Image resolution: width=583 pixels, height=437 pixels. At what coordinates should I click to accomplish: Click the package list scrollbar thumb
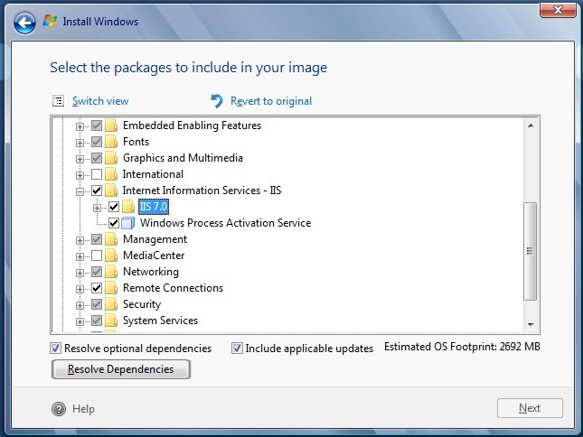(531, 251)
